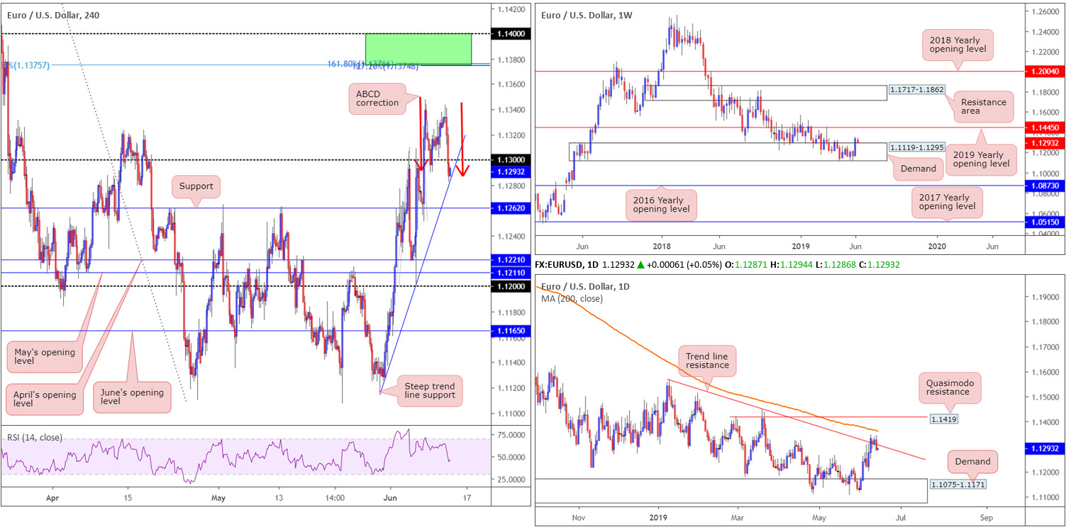Click the 'Euro / U.S. Dollar, 240' chart title

click(54, 15)
